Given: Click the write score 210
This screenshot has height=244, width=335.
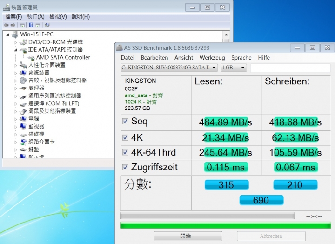Looking at the screenshot, I should (x=295, y=185).
